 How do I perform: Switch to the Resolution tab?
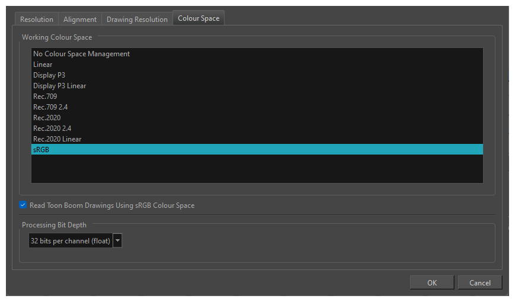(x=36, y=19)
